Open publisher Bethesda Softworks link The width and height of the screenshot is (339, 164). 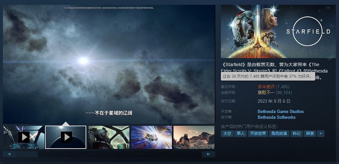pos(277,117)
